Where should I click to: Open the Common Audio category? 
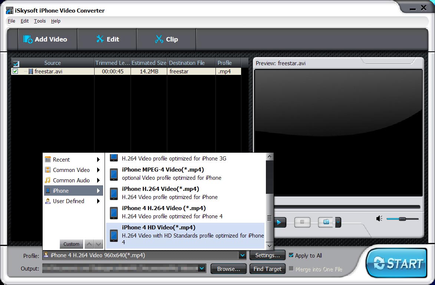[x=73, y=180]
